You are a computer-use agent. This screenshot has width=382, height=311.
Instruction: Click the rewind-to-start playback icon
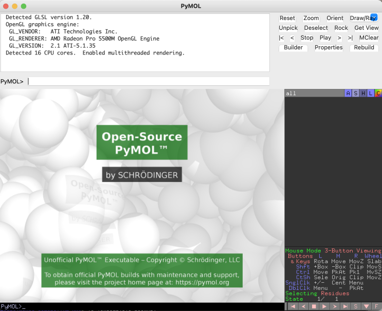pyautogui.click(x=293, y=306)
